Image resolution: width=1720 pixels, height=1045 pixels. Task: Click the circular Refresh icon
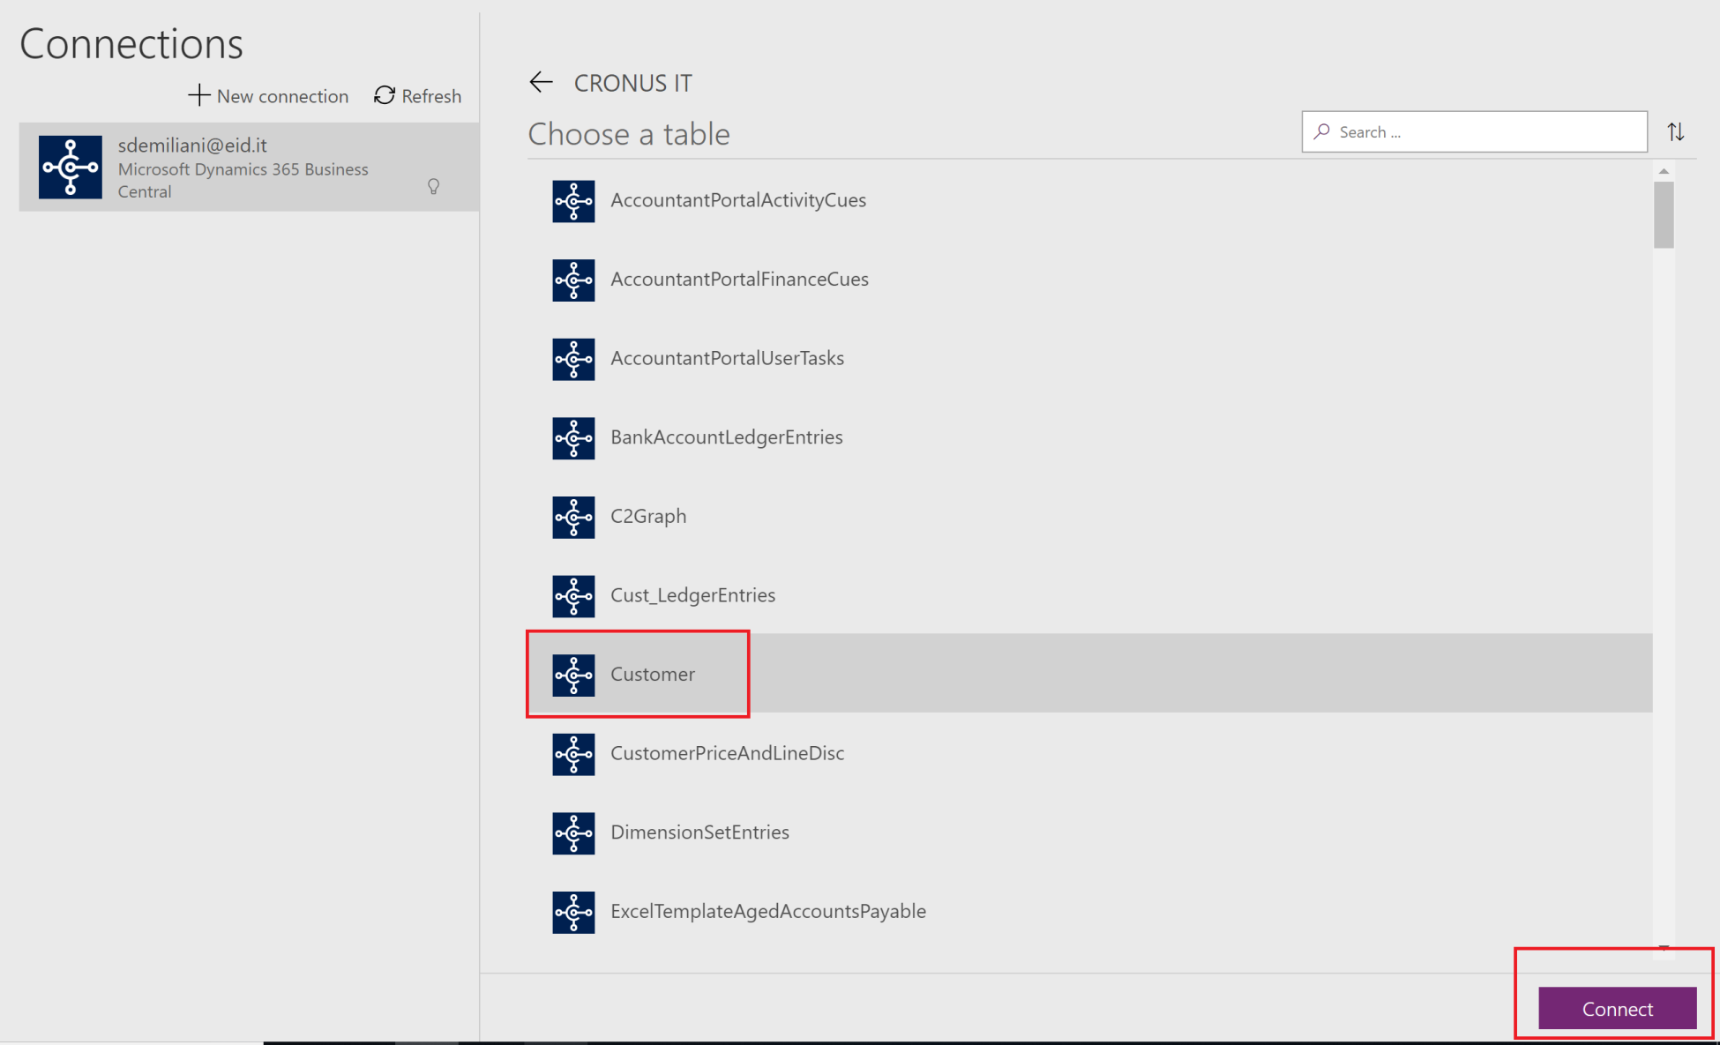pos(385,95)
